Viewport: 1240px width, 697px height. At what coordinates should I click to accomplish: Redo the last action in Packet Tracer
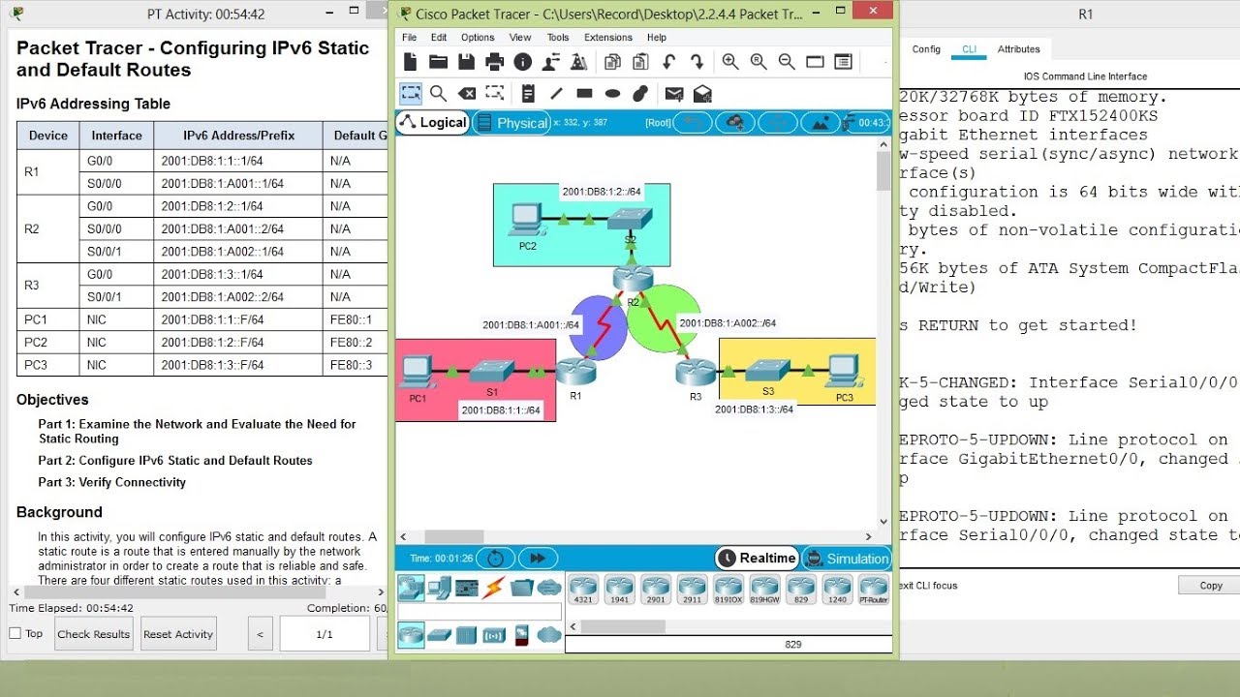pos(697,62)
